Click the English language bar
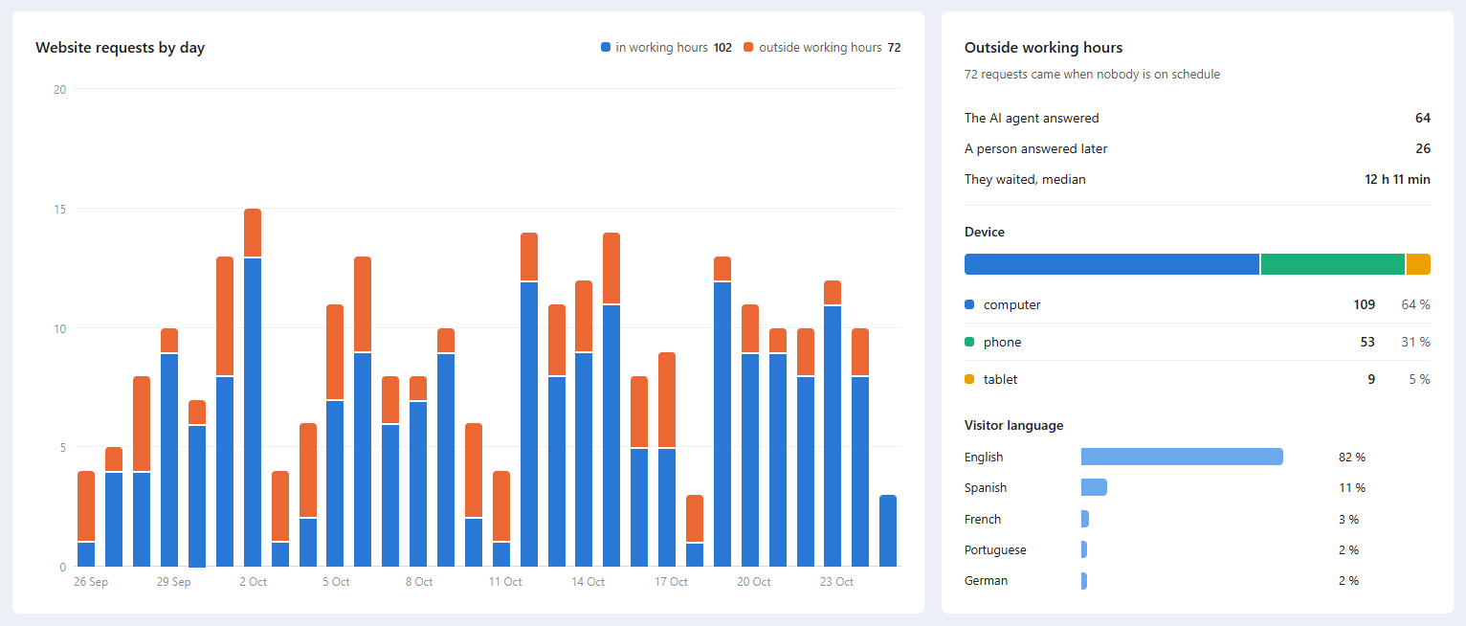 point(1182,457)
